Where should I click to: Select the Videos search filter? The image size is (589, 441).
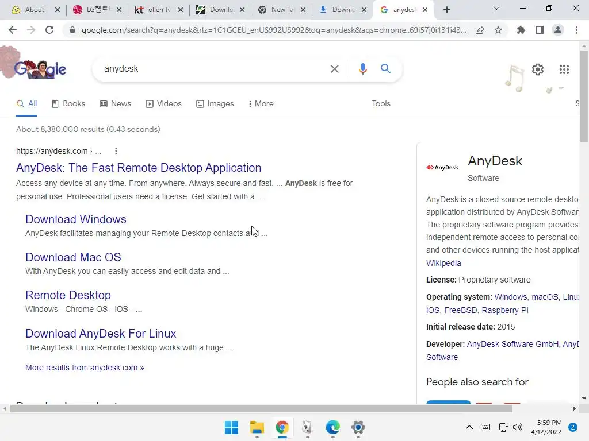[164, 103]
